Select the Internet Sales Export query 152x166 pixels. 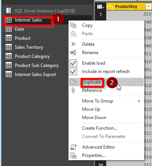[35, 74]
